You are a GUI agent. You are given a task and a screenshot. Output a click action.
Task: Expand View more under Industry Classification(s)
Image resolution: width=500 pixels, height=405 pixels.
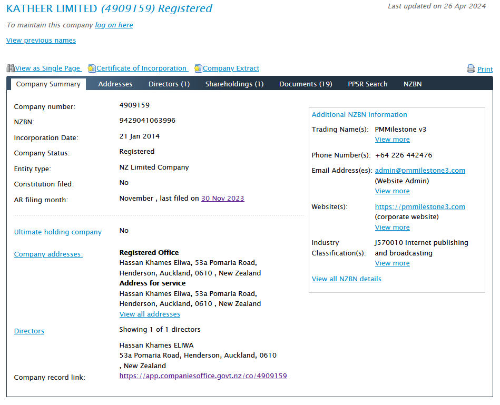[x=392, y=263]
